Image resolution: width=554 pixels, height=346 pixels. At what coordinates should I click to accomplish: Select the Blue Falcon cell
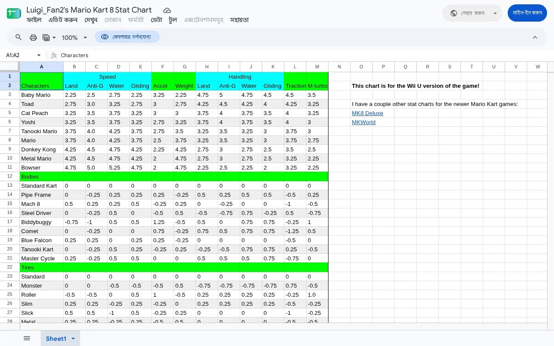click(x=42, y=240)
